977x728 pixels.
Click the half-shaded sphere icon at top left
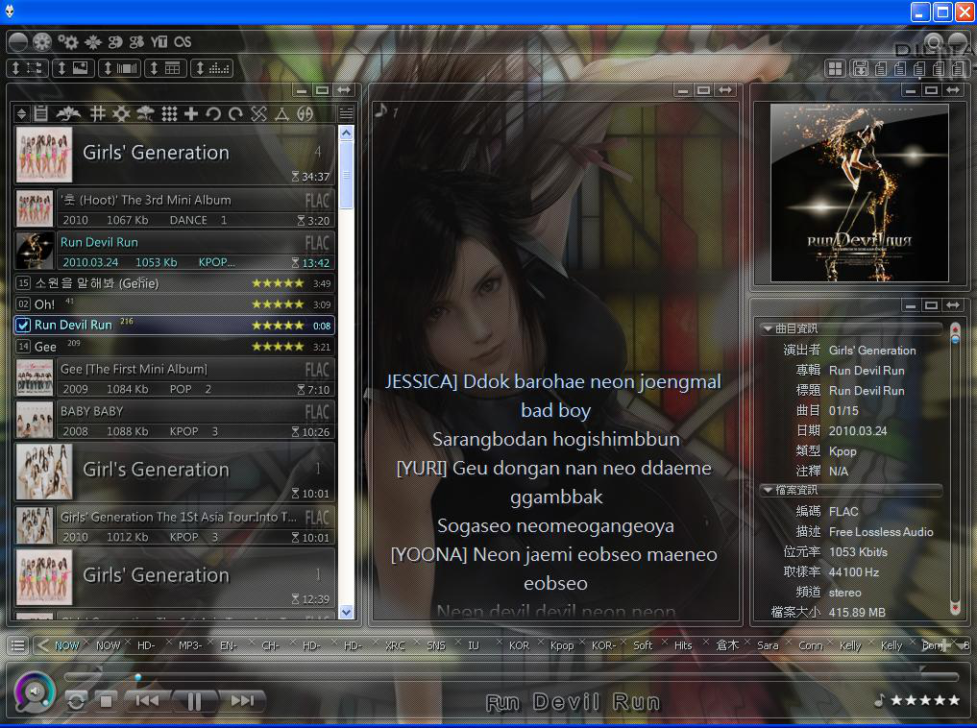tap(18, 41)
